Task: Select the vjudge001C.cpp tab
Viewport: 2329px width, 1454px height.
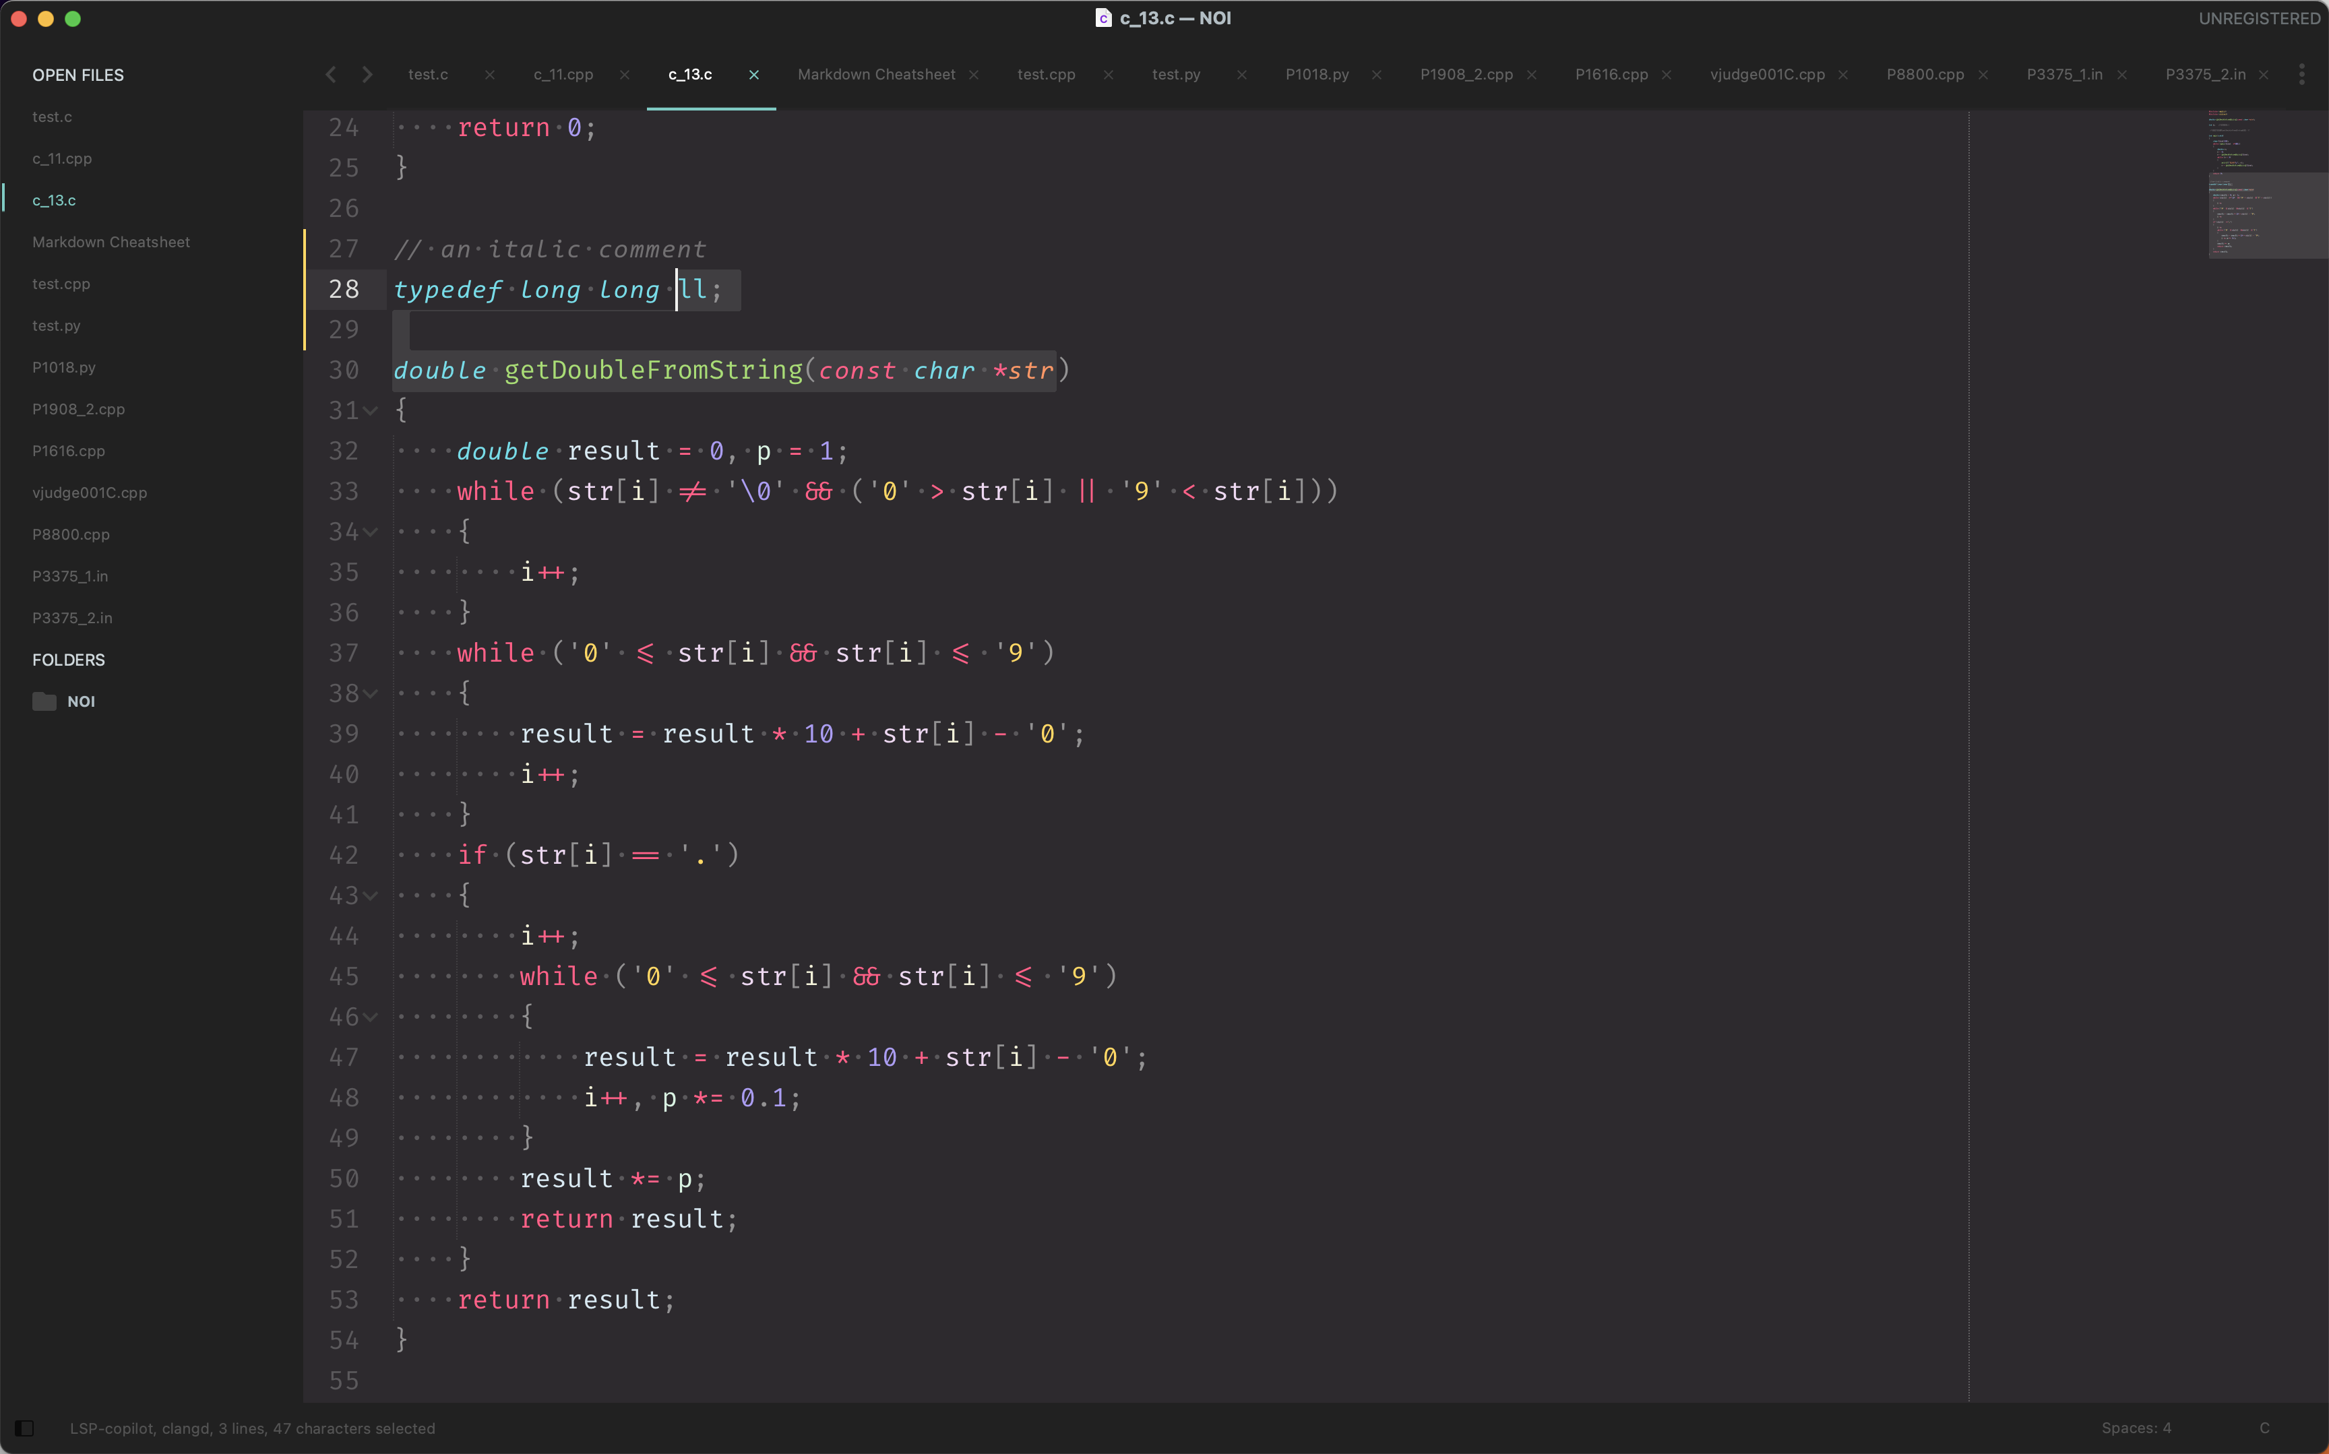Action: (1766, 74)
